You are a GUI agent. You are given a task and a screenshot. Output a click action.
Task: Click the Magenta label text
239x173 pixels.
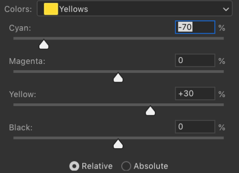coord(27,61)
